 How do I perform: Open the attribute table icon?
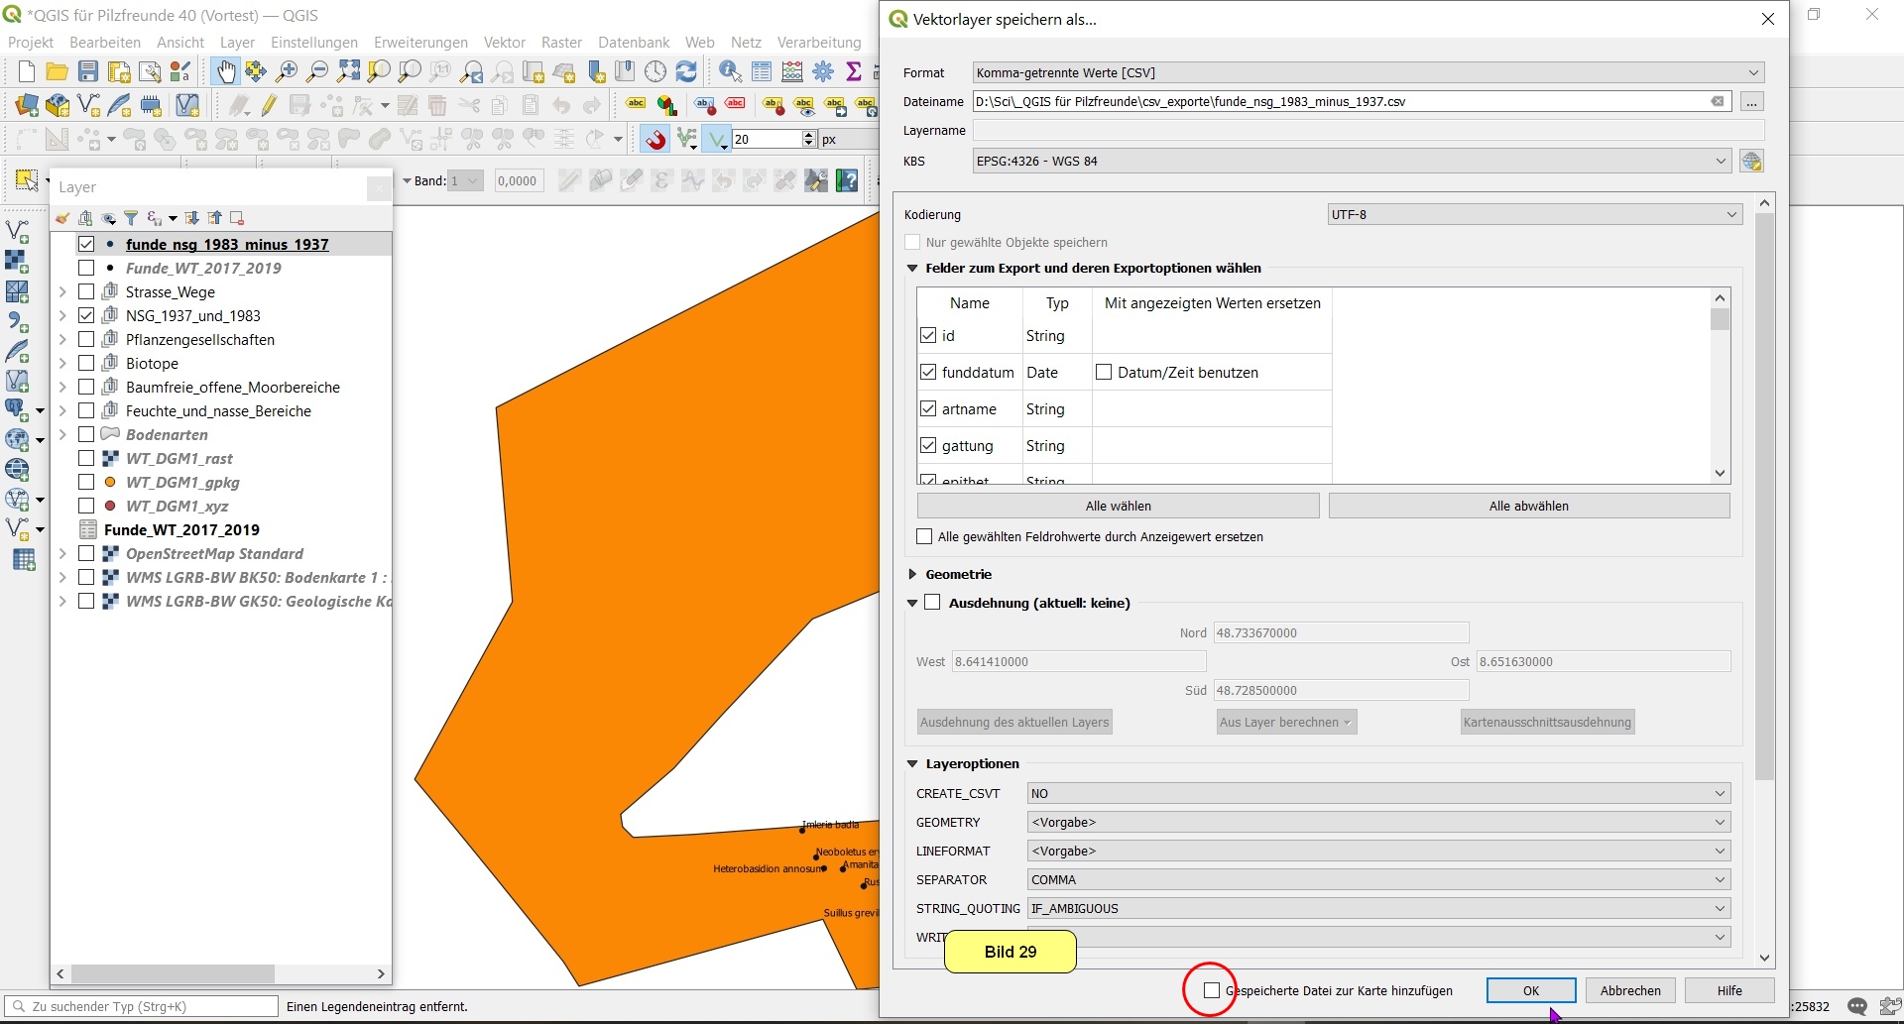(x=762, y=71)
